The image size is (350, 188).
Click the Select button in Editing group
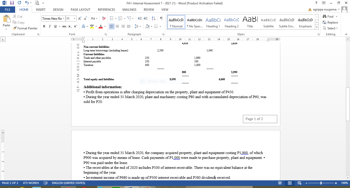click(331, 28)
